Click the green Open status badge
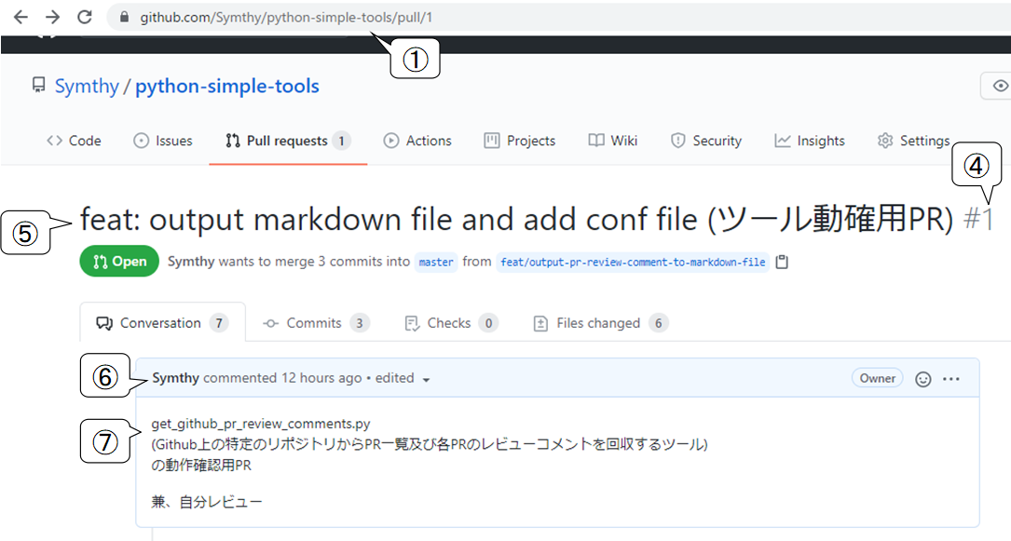 [119, 262]
